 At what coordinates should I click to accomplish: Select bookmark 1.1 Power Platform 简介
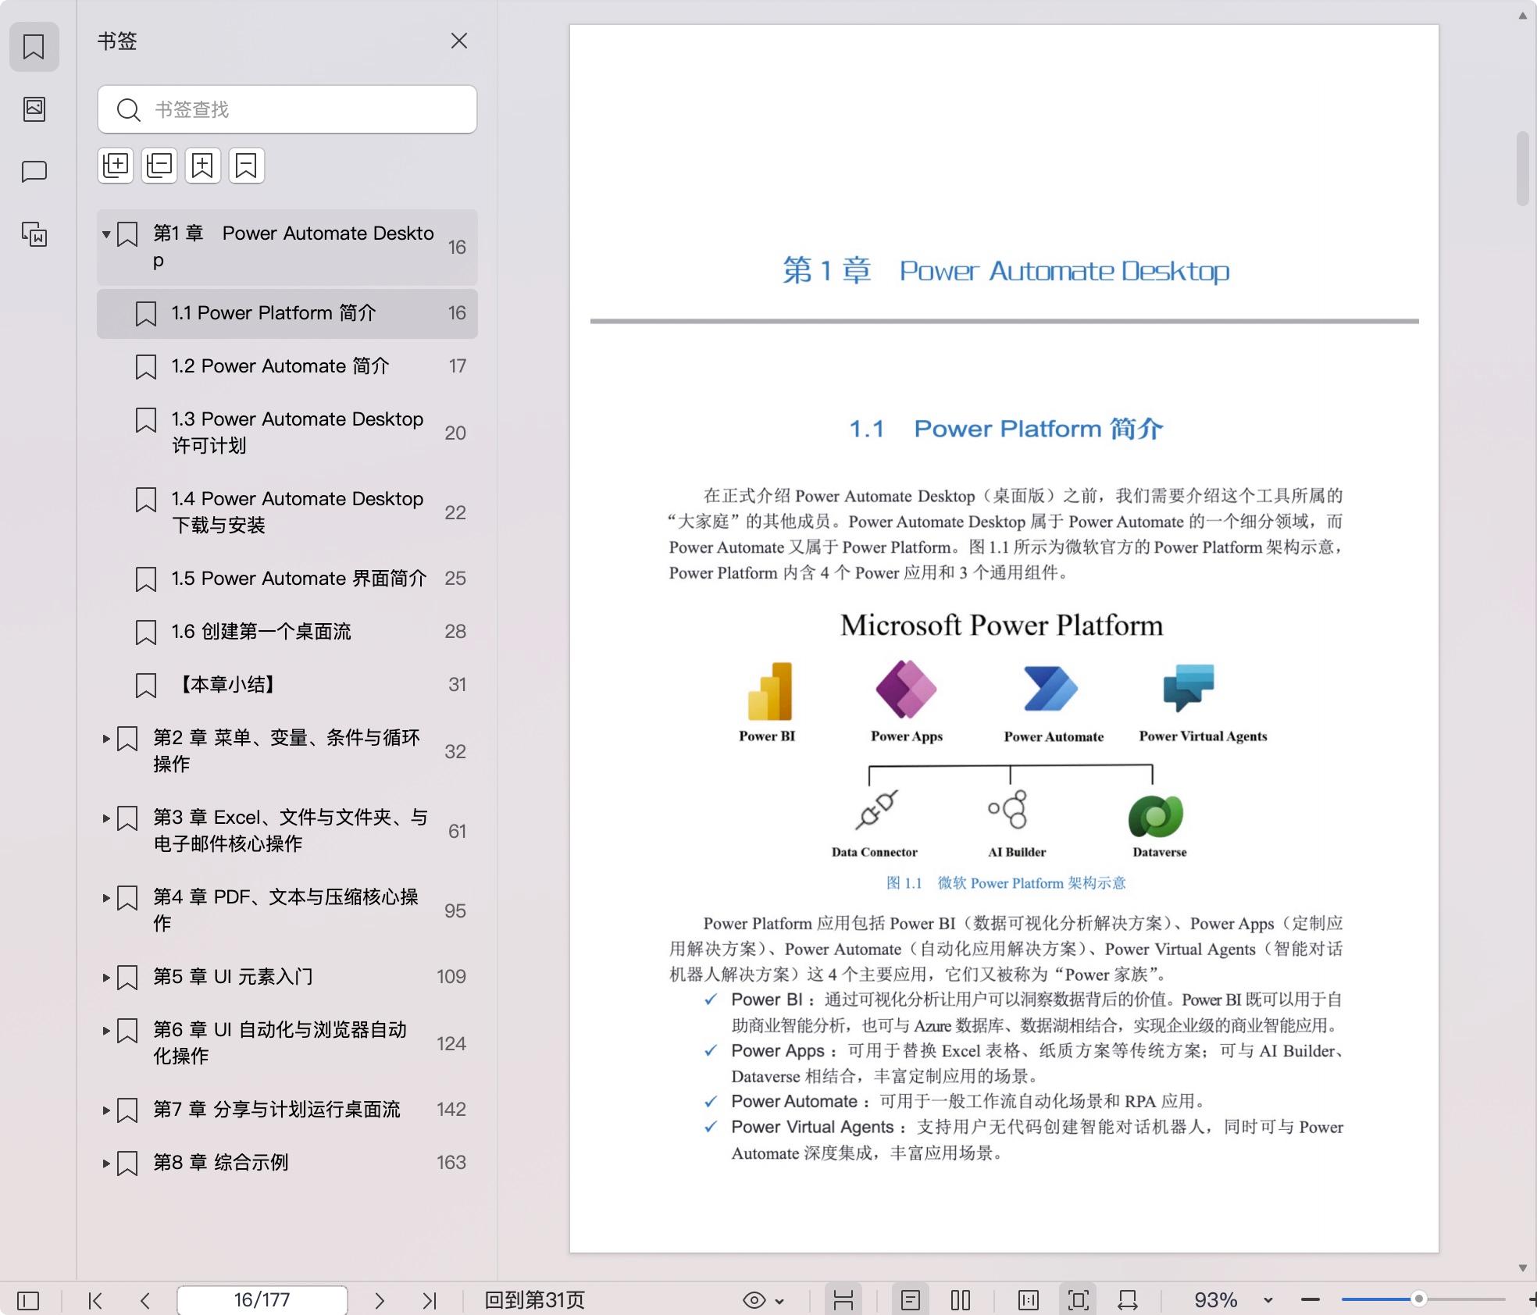coord(287,313)
